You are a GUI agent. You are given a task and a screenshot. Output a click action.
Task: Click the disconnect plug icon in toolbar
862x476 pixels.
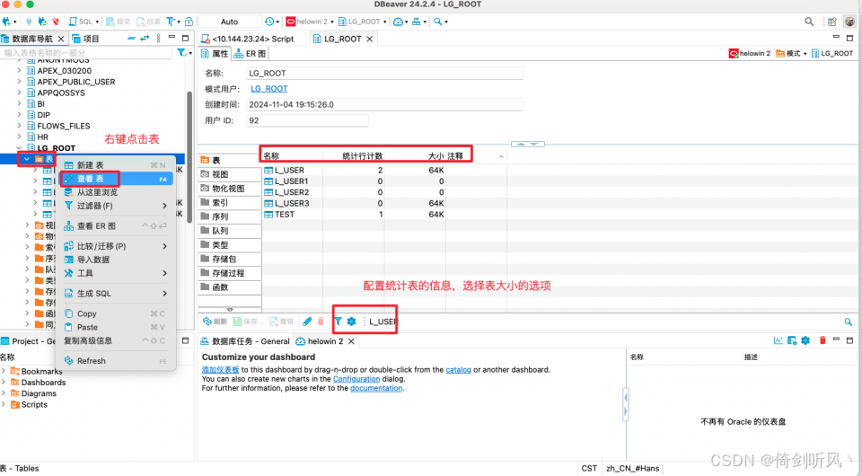point(56,22)
